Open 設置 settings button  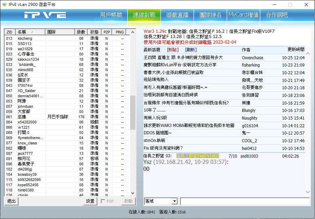(x=90, y=201)
